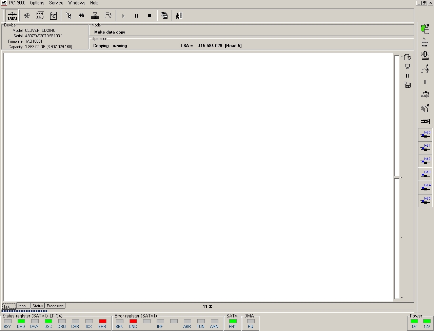The width and height of the screenshot is (434, 331).
Task: Click the red ERR status indicator
Action: click(x=102, y=321)
